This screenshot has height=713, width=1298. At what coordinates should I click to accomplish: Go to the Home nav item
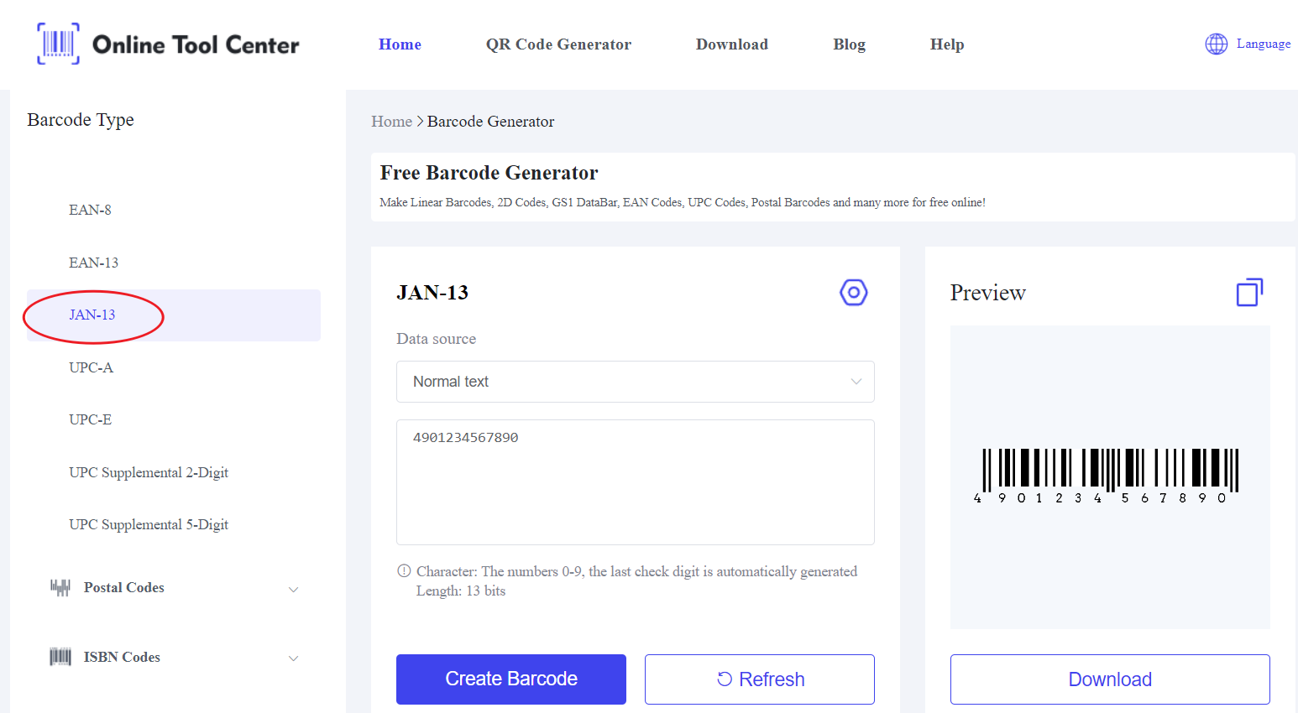click(400, 44)
